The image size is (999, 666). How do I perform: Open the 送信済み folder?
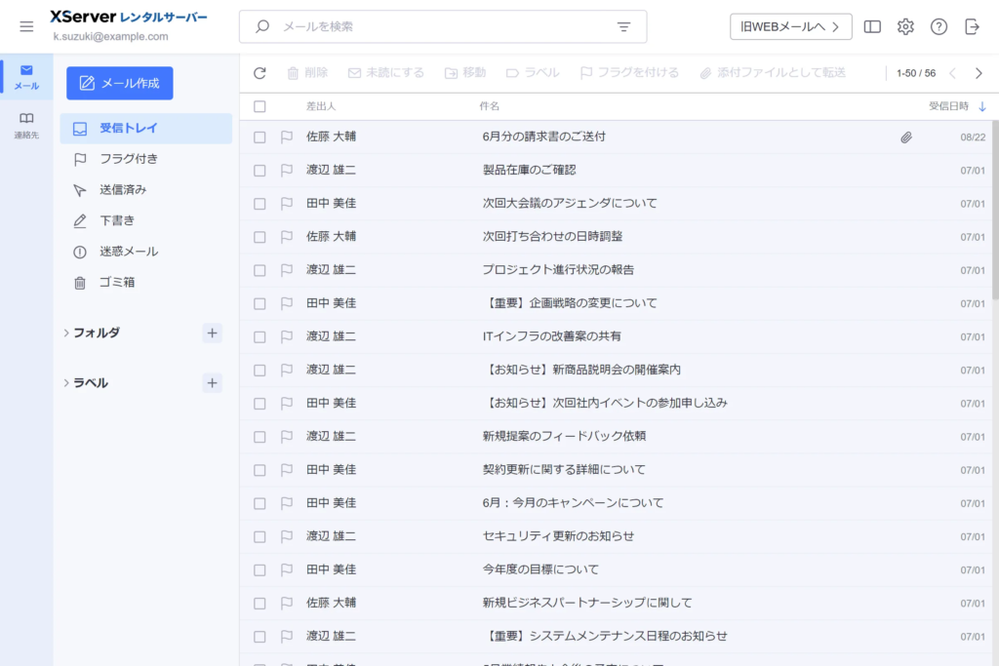123,189
